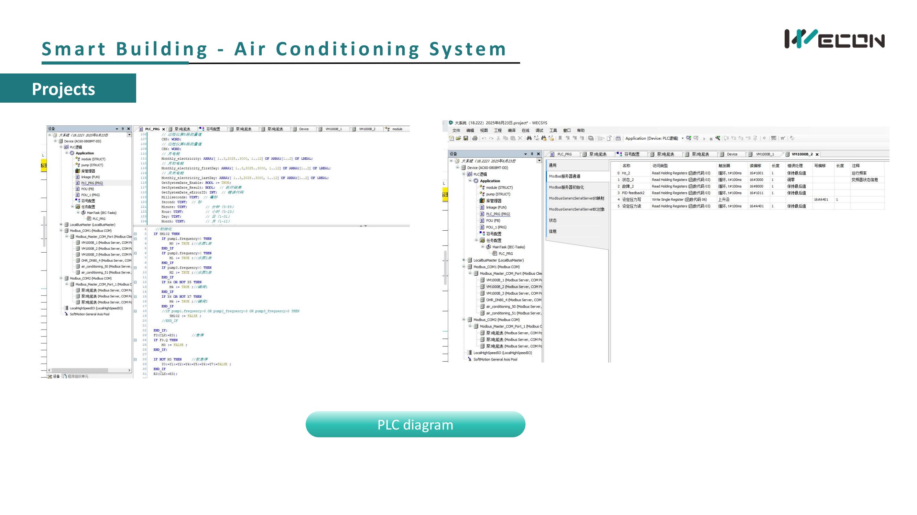Collapse Modbus_COM1 node in right tree

(x=464, y=266)
